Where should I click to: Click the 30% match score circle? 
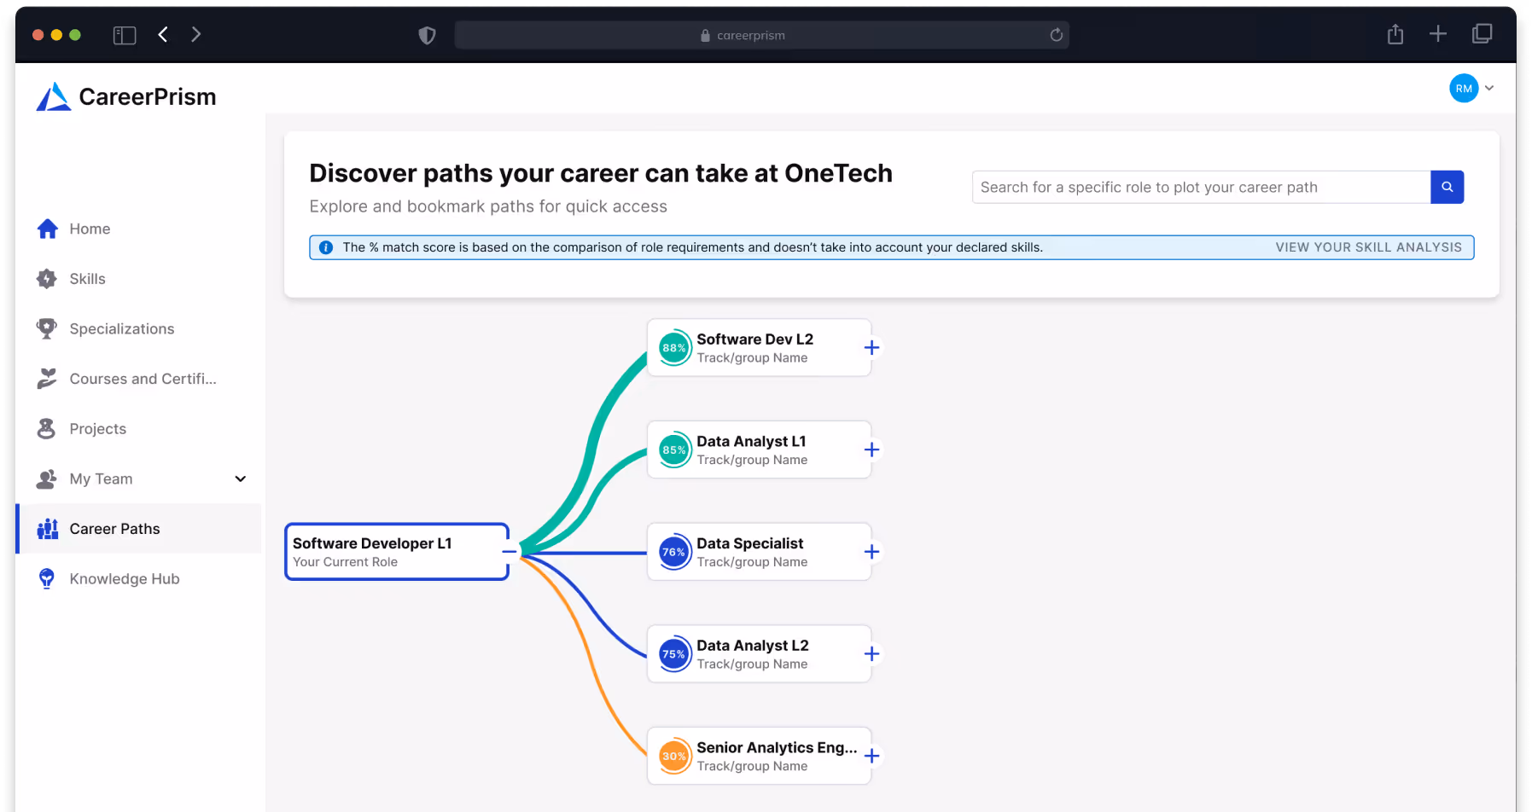point(674,756)
